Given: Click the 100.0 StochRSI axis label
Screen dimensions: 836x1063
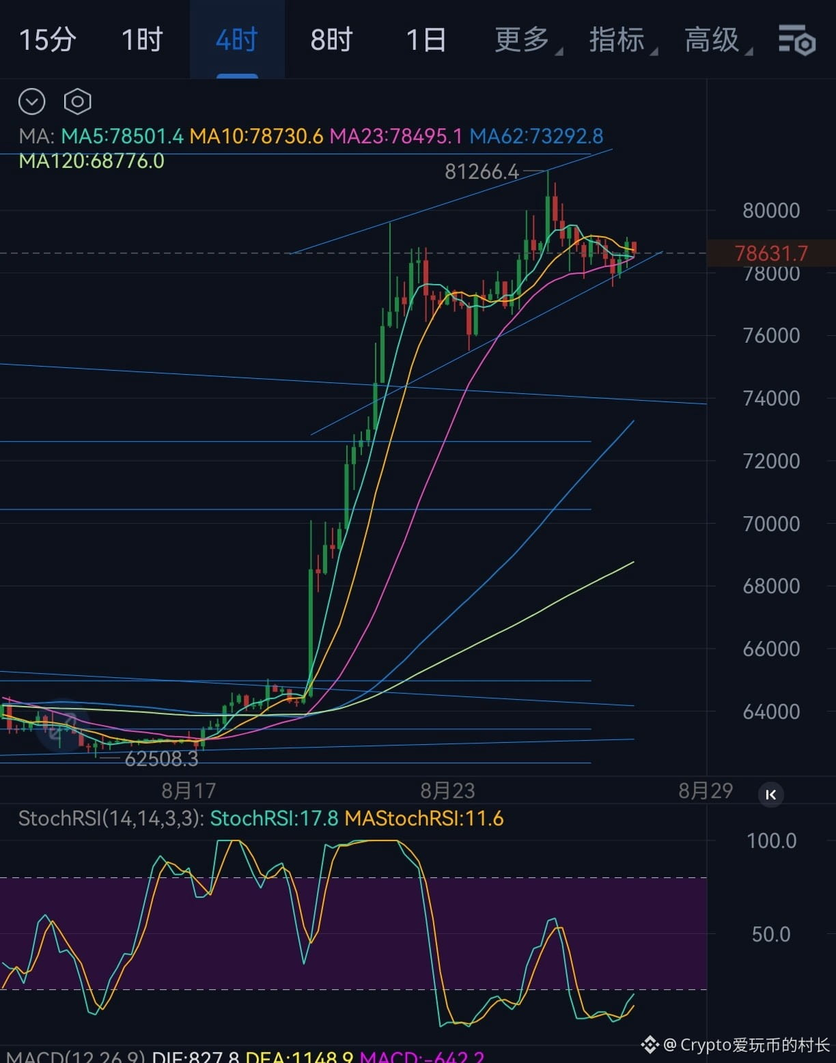Looking at the screenshot, I should (x=772, y=840).
